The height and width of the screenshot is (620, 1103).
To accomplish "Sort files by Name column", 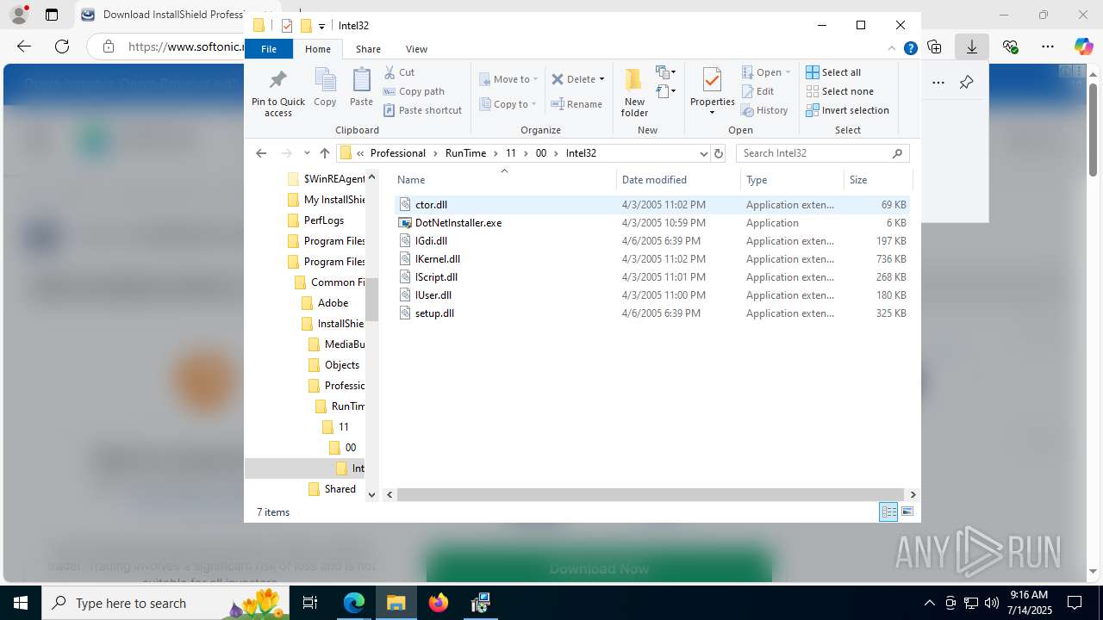I will point(504,180).
